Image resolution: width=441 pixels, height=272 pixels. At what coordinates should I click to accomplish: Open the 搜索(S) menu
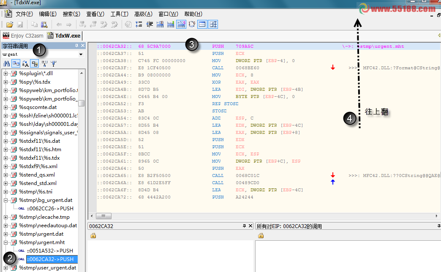pyautogui.click(x=71, y=14)
